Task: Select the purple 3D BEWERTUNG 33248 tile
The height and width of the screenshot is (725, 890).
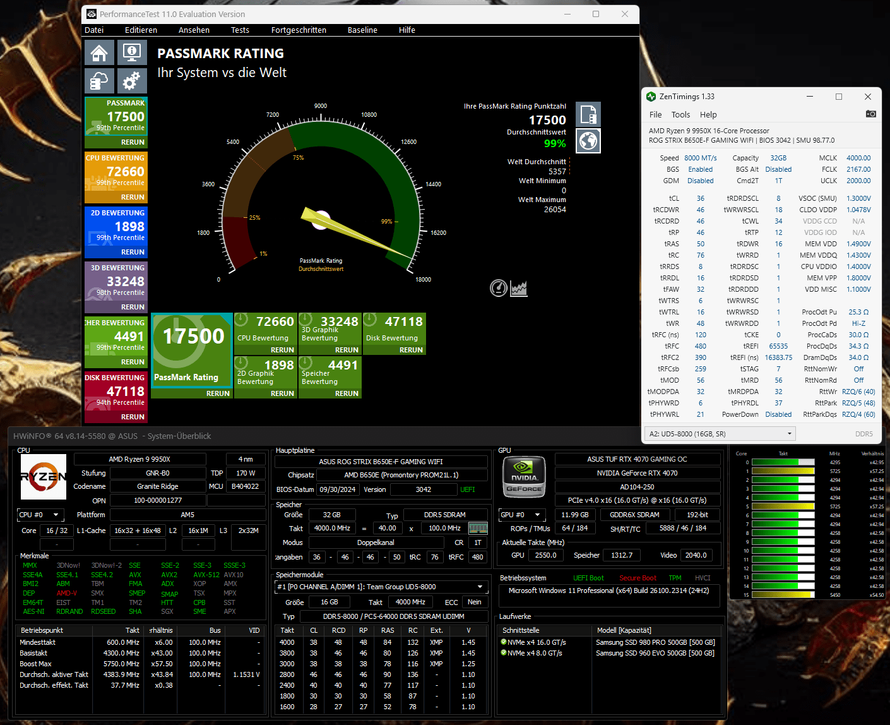Action: pos(116,280)
